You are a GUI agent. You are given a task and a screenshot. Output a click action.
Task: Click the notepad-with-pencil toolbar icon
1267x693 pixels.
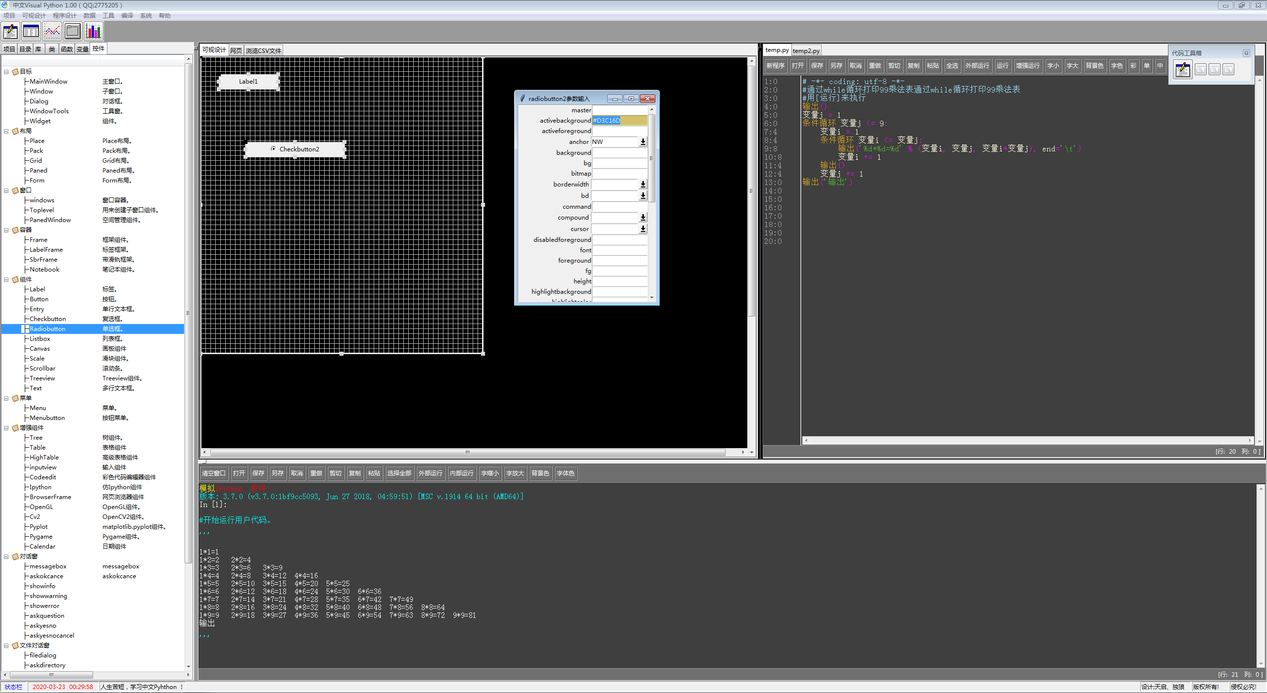(x=10, y=32)
